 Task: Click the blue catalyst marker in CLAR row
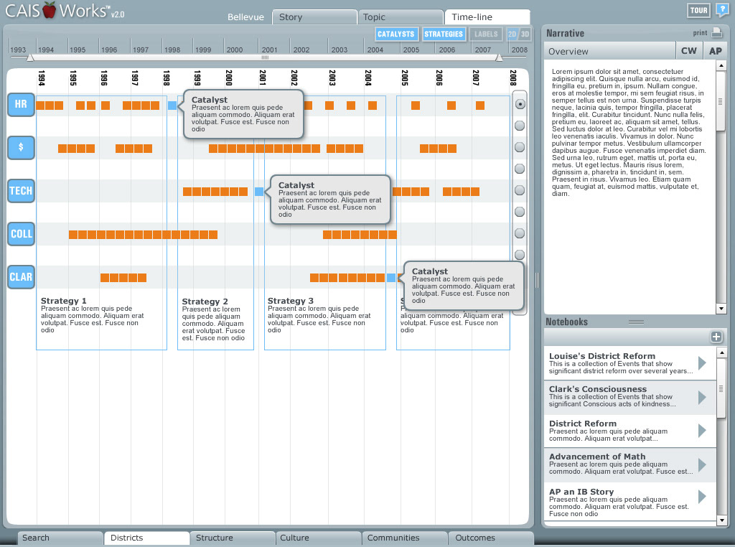coord(391,278)
